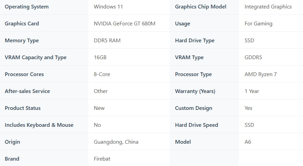Select the "16GB" value text
Screen dimensions: 303x166
[x=100, y=57]
